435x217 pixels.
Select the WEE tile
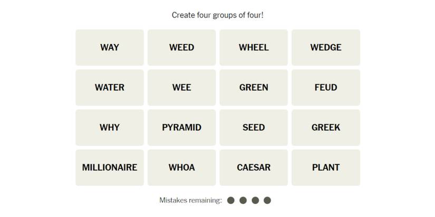(x=181, y=87)
